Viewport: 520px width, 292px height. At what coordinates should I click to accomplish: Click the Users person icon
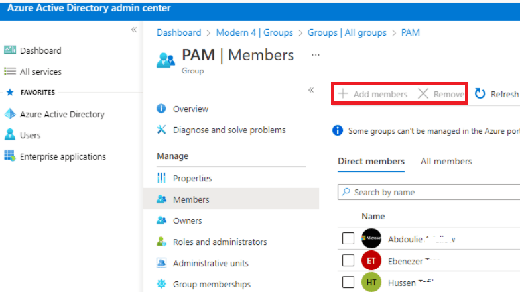10,135
